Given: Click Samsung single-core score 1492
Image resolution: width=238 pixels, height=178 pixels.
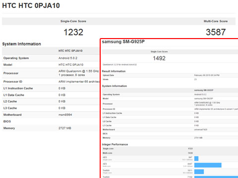Looking at the screenshot, I should pos(159,58).
